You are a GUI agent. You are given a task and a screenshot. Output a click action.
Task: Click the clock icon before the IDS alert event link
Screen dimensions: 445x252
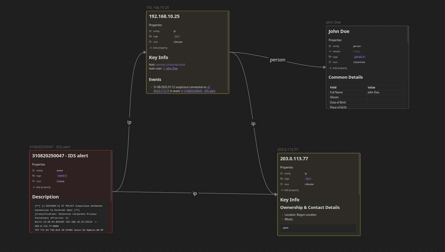182,91
